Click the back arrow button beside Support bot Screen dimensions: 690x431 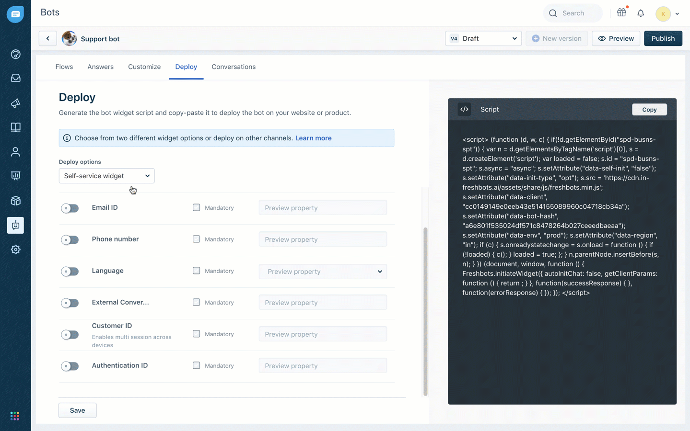pyautogui.click(x=47, y=39)
